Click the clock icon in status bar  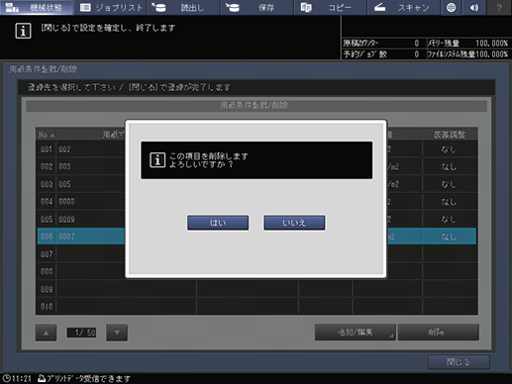(7, 378)
